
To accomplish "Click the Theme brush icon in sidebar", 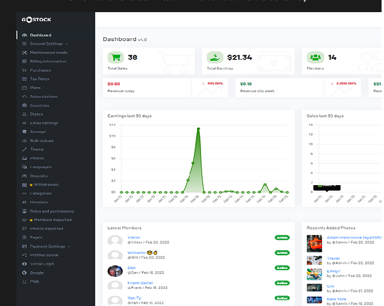I will pyautogui.click(x=24, y=149).
